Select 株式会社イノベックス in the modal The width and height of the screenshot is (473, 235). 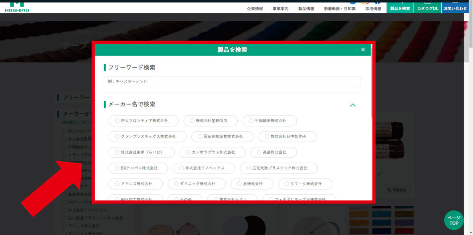pos(204,168)
